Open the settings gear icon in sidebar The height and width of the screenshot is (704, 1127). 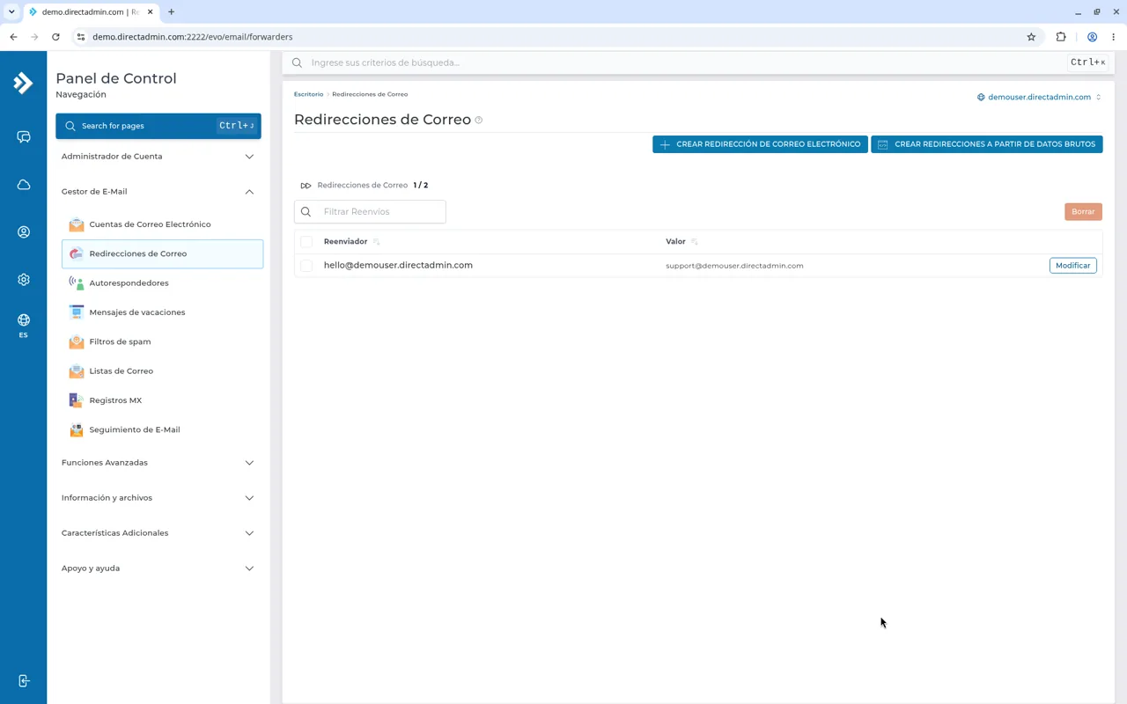click(24, 280)
